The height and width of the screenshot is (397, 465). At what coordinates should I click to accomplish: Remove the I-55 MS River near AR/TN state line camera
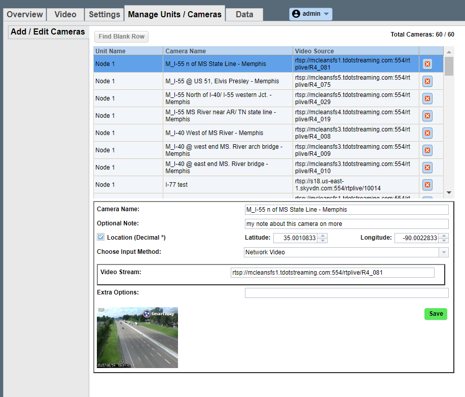(427, 116)
